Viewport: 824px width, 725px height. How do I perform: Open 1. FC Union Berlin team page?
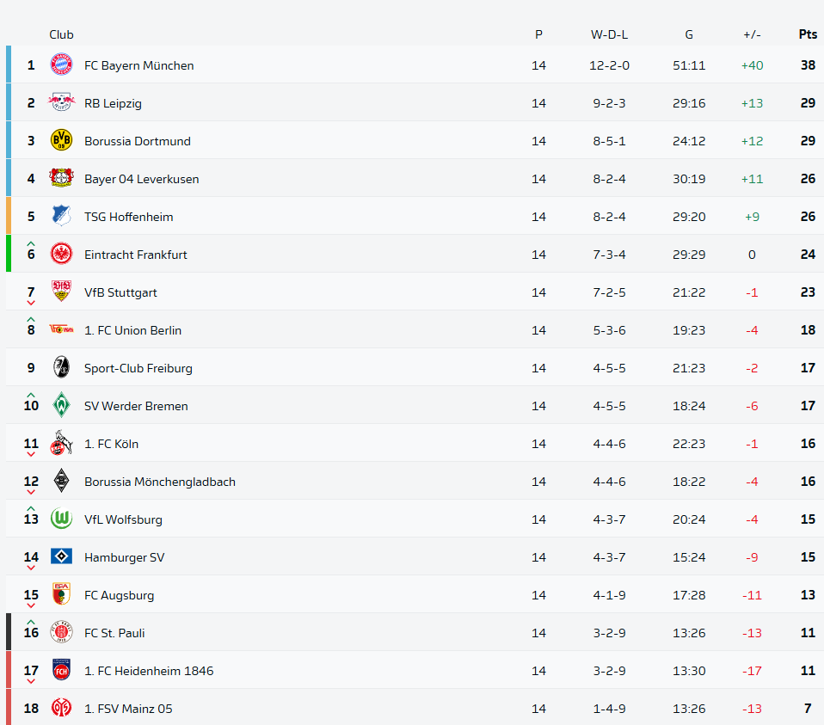coord(132,330)
